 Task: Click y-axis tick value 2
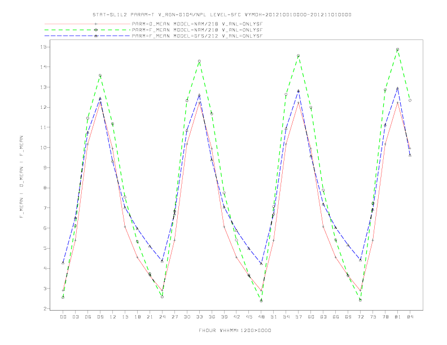45,308
